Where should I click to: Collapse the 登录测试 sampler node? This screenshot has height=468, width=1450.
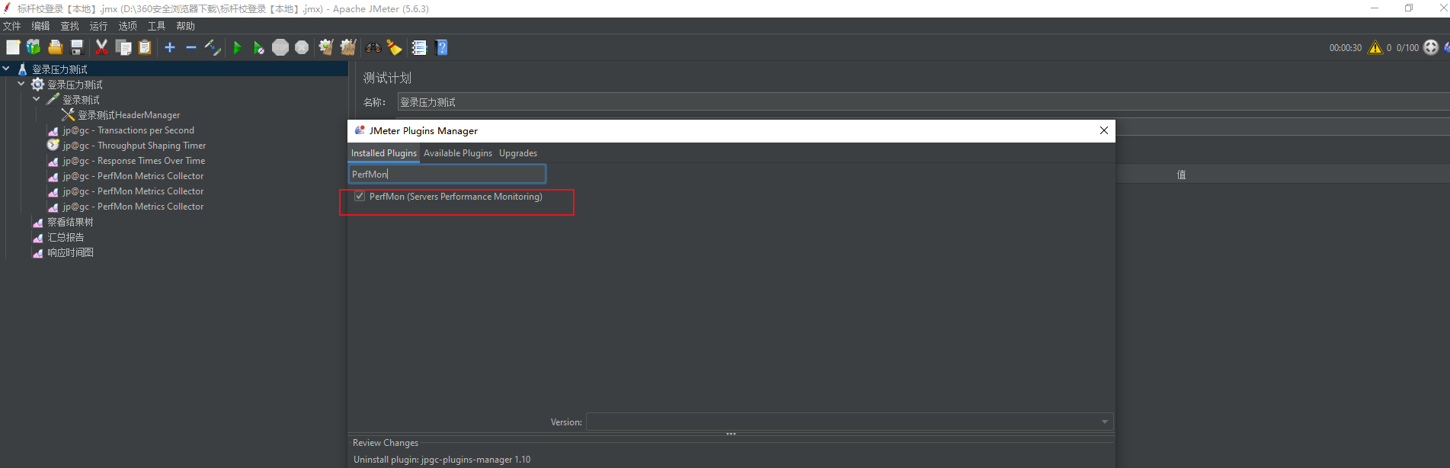(37, 99)
